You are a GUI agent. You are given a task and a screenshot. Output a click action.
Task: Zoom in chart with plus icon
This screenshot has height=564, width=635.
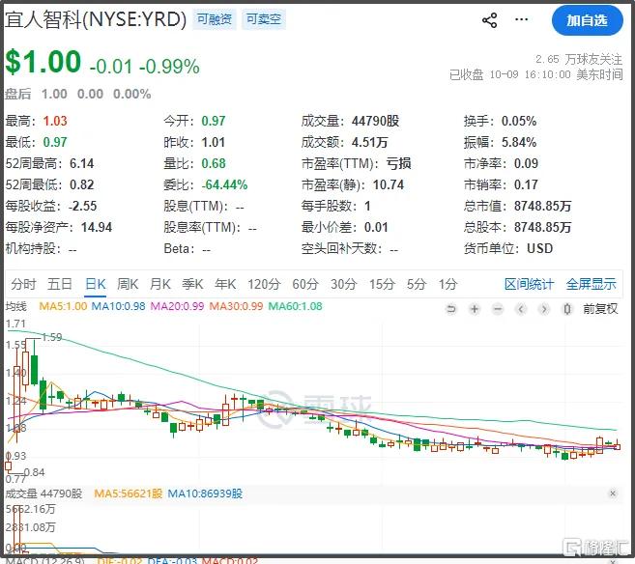click(x=475, y=309)
